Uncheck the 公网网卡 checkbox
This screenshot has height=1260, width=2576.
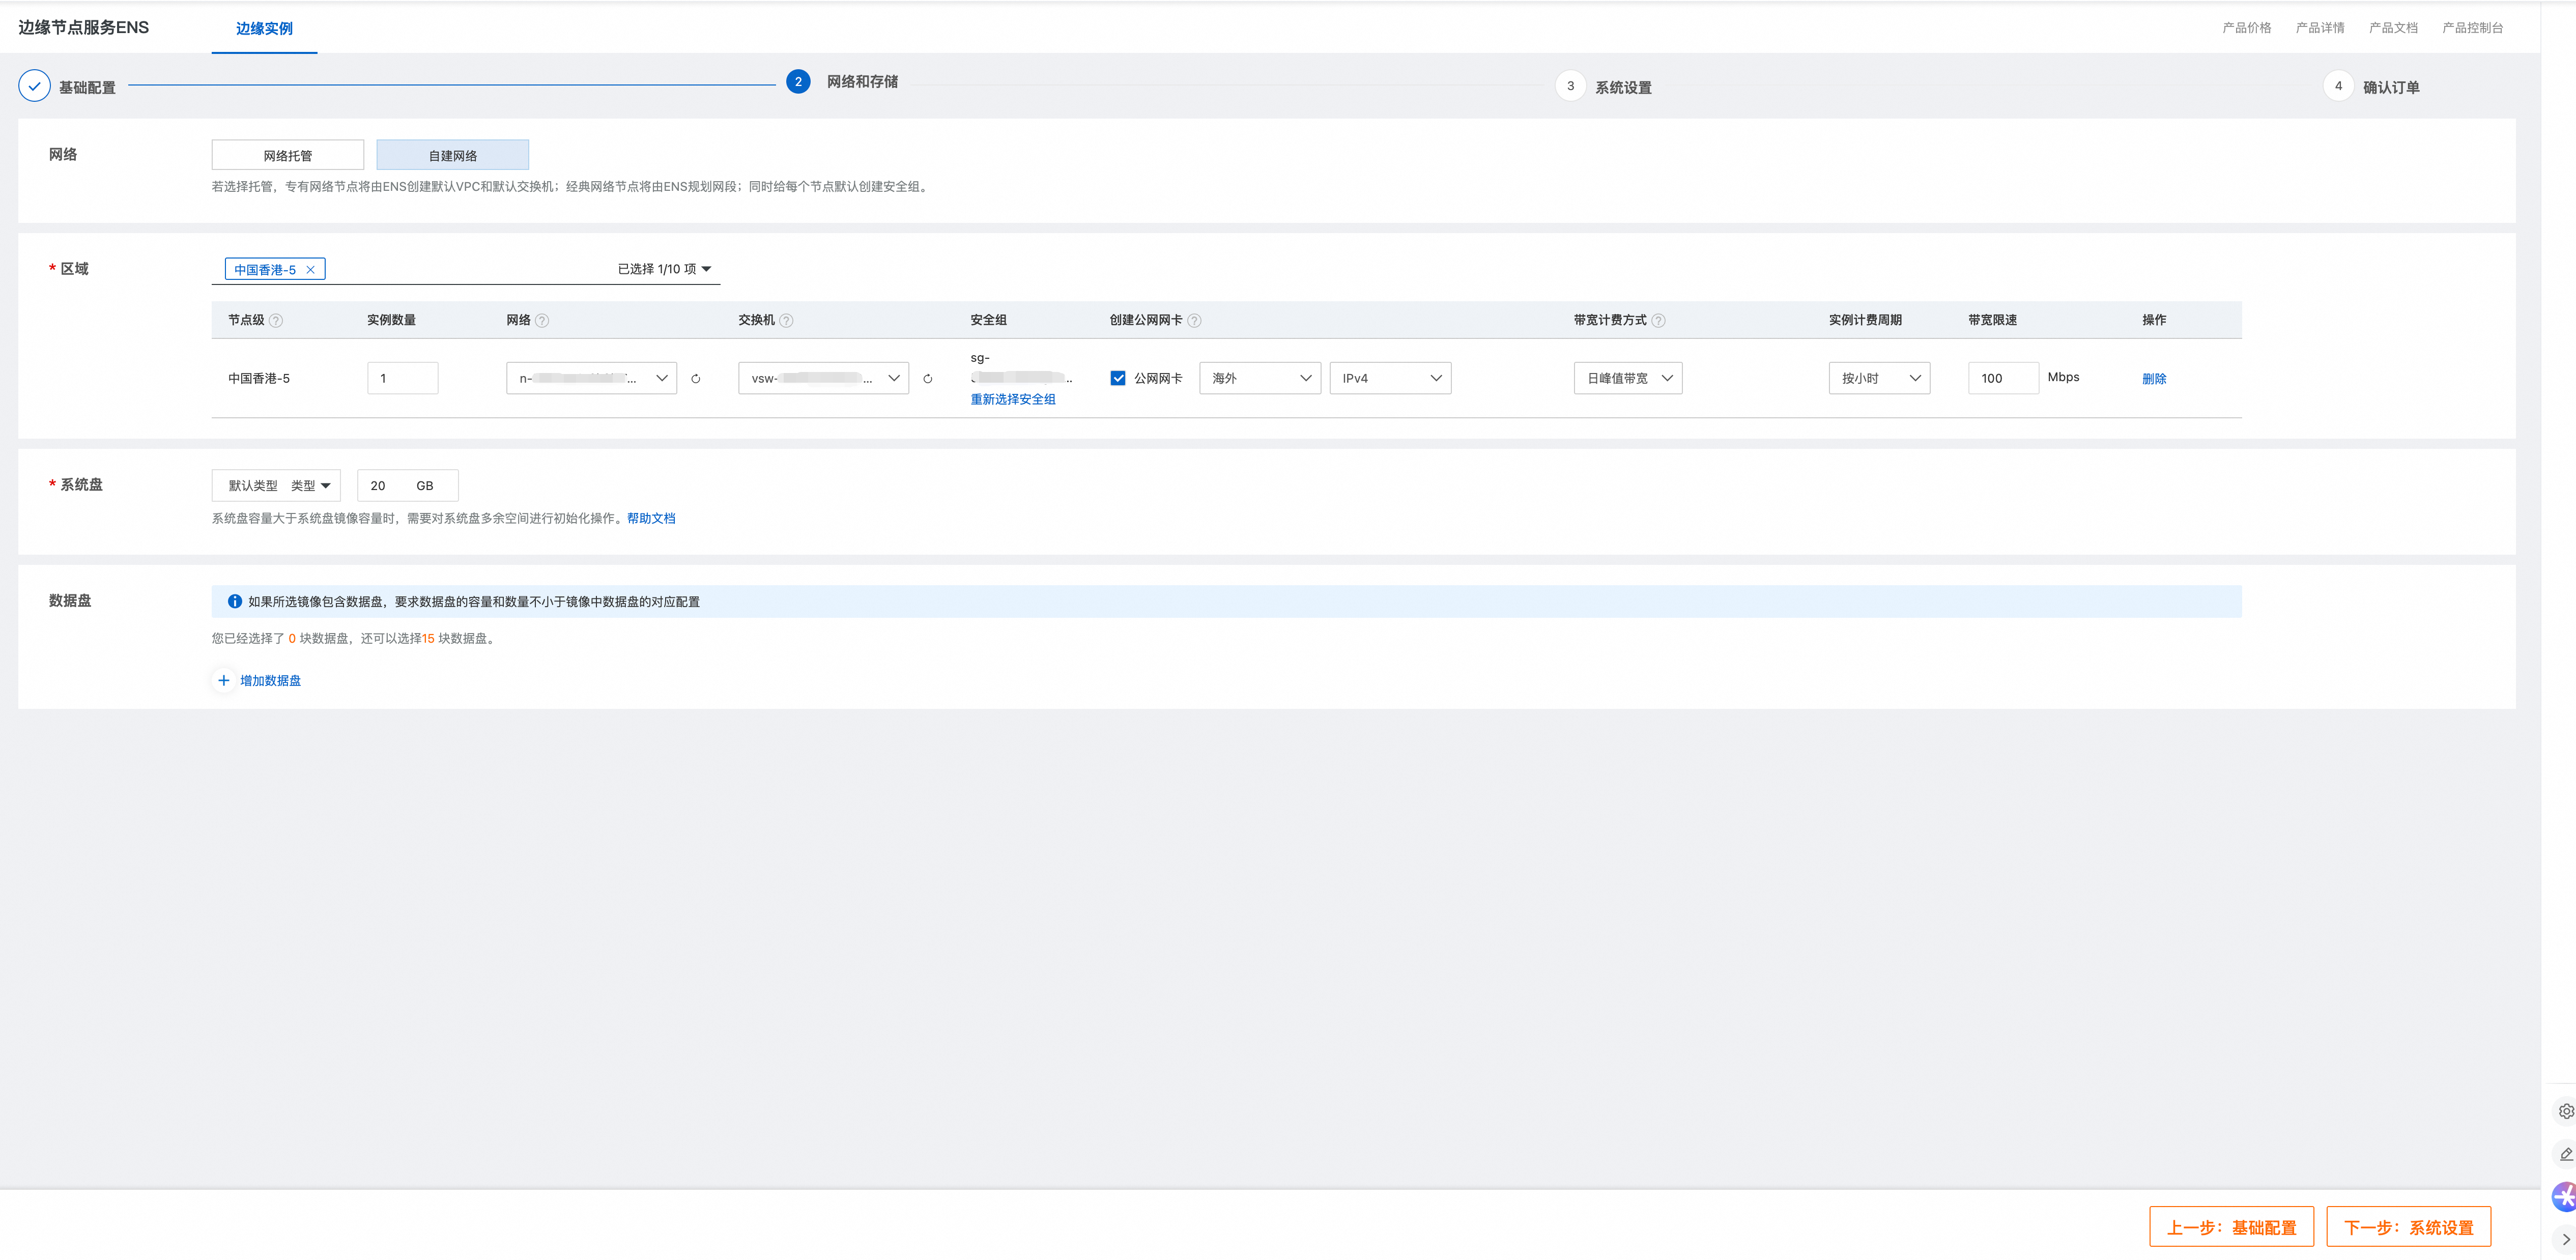click(1118, 378)
